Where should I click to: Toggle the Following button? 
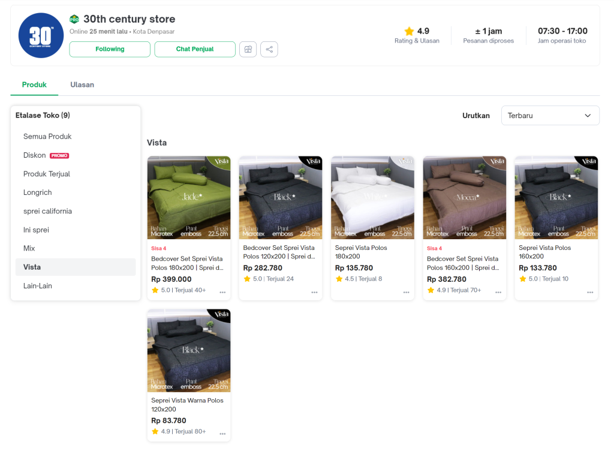click(x=110, y=49)
